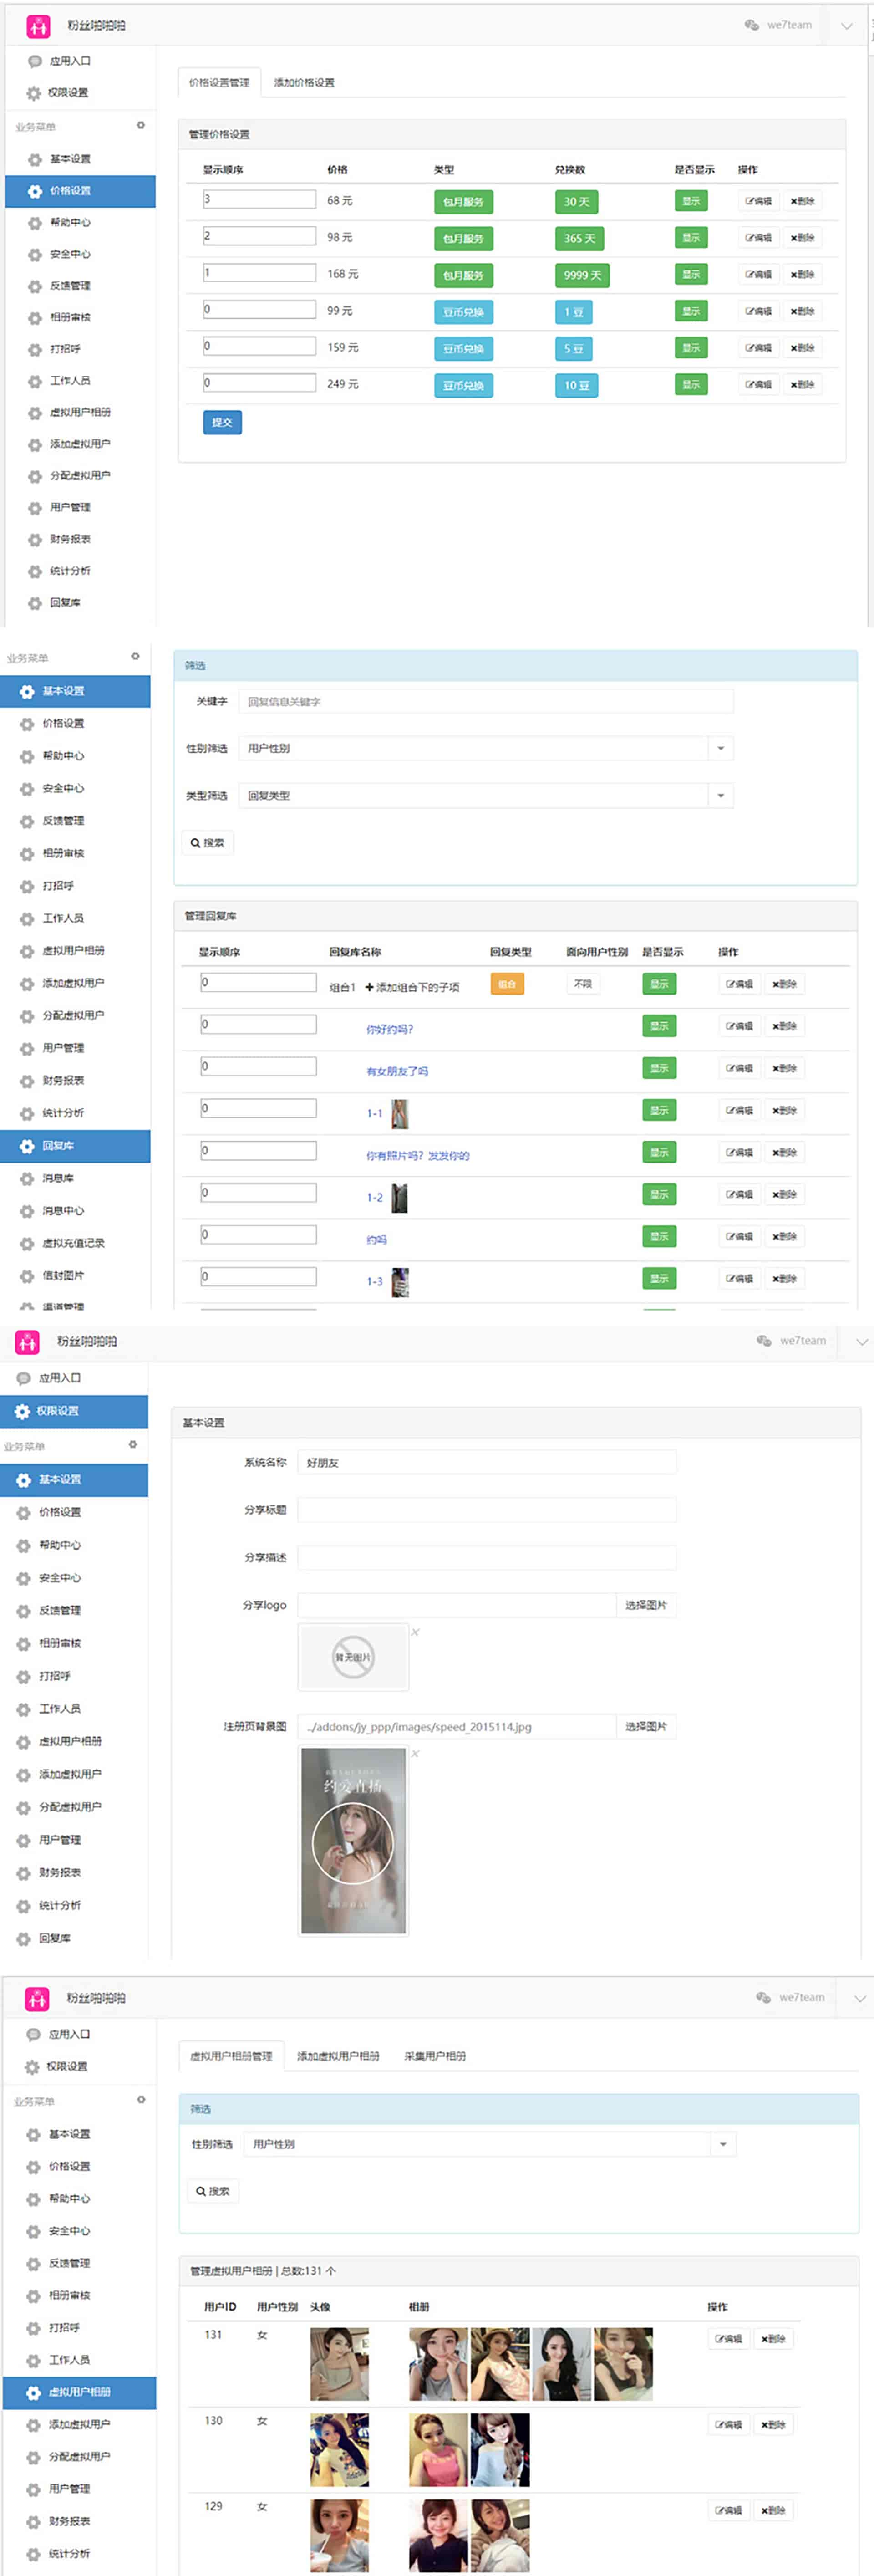Switch to 添加价格设置 tab
874x2576 pixels.
pyautogui.click(x=304, y=83)
